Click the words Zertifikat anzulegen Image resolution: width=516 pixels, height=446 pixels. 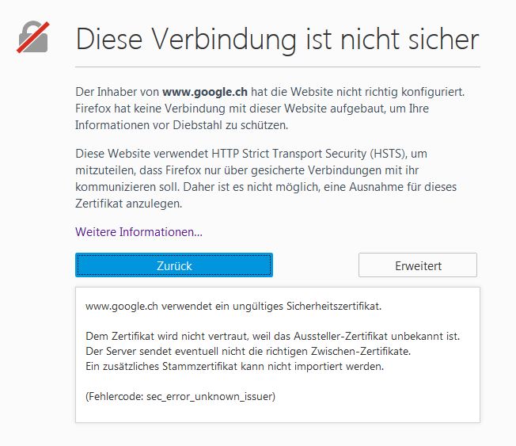tap(127, 202)
